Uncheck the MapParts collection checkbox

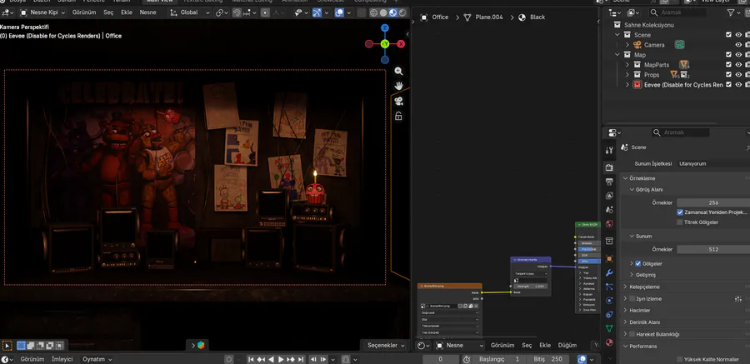728,65
